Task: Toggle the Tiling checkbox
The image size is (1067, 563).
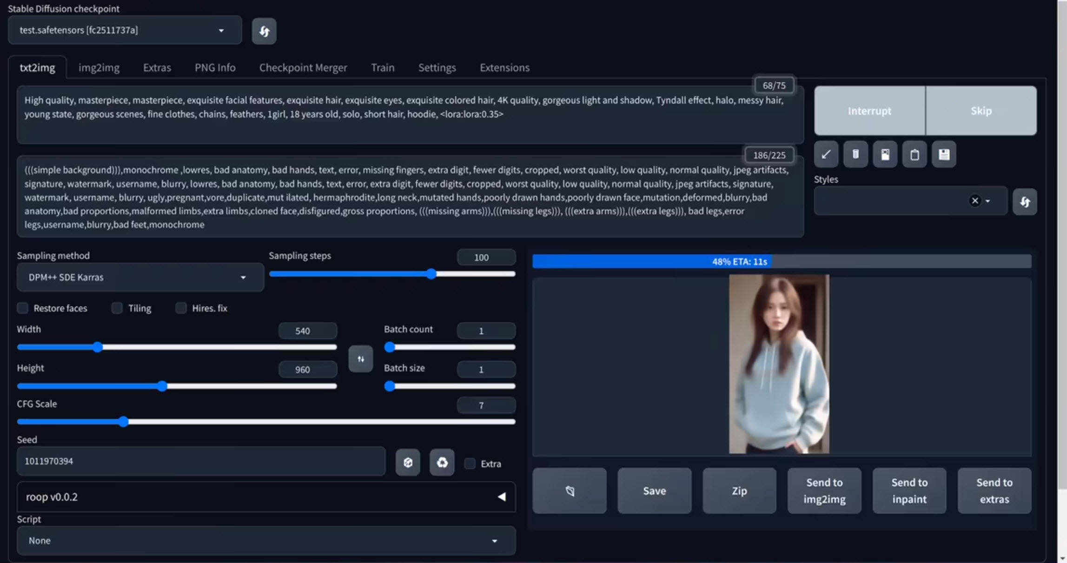Action: [x=117, y=308]
